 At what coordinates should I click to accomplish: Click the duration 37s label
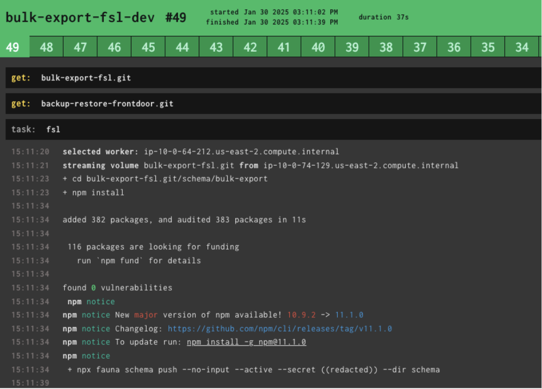click(x=383, y=17)
